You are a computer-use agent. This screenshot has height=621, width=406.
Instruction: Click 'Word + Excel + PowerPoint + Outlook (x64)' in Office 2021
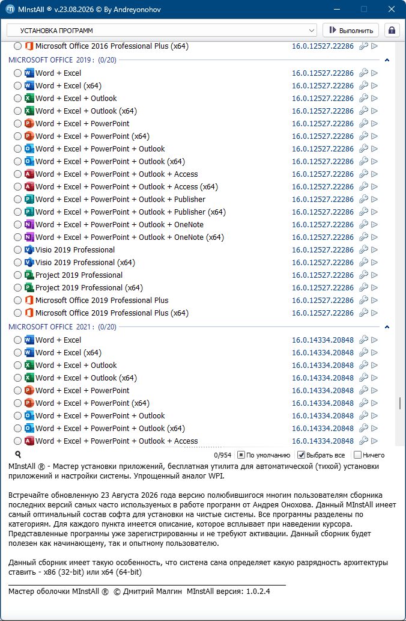tap(111, 429)
